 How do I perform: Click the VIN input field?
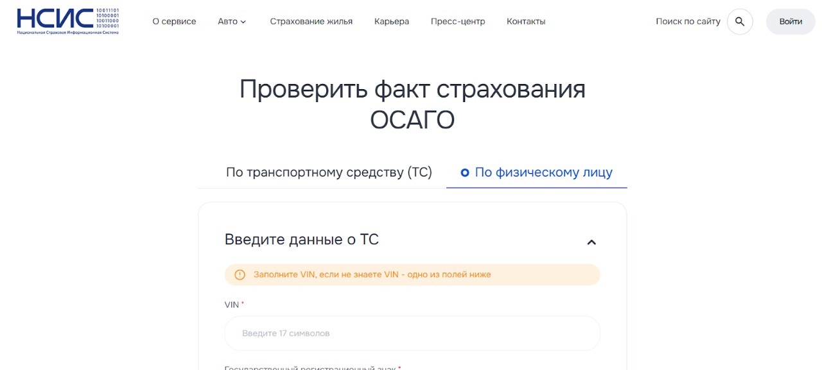pos(412,333)
